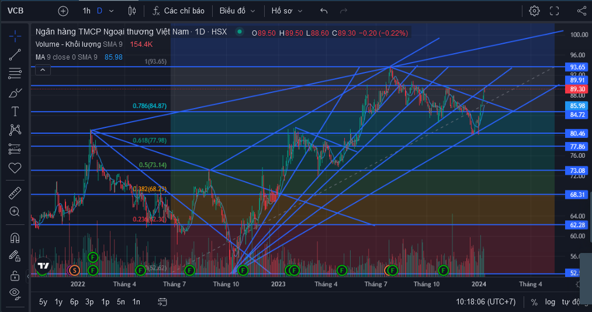Set time range to 1y

point(58,302)
